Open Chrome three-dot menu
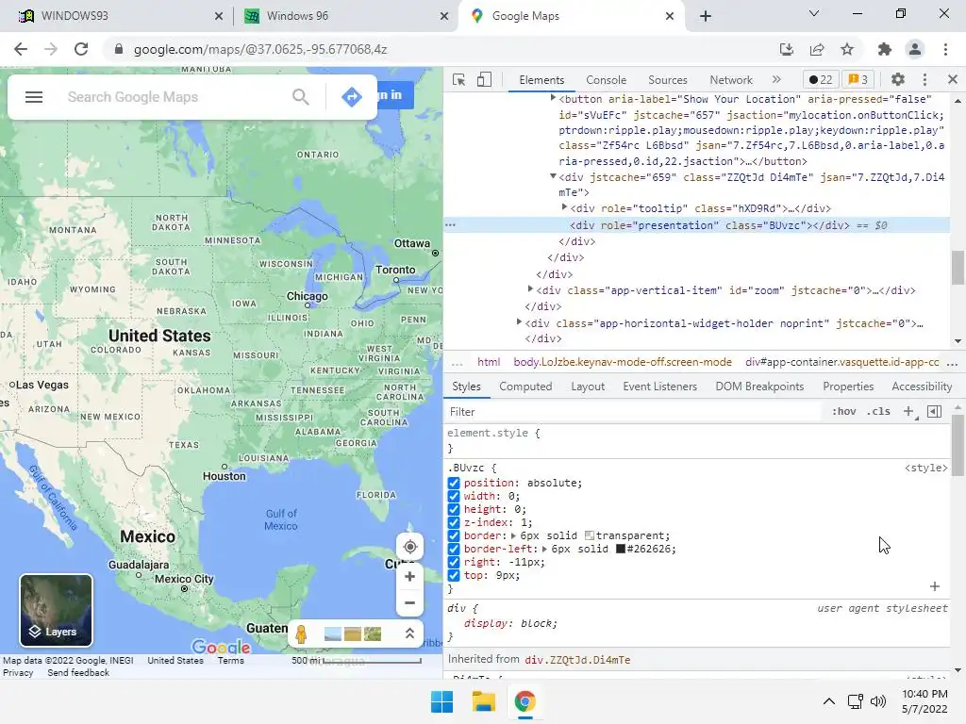Image resolution: width=966 pixels, height=724 pixels. 945,49
